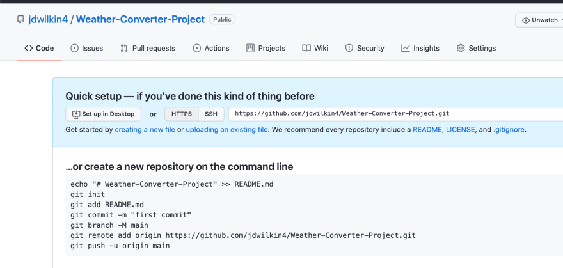View the Wiki tab
This screenshot has width=563, height=268.
pyautogui.click(x=315, y=48)
